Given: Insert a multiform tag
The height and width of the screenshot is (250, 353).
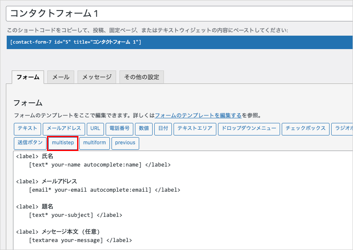Looking at the screenshot, I should [95, 143].
